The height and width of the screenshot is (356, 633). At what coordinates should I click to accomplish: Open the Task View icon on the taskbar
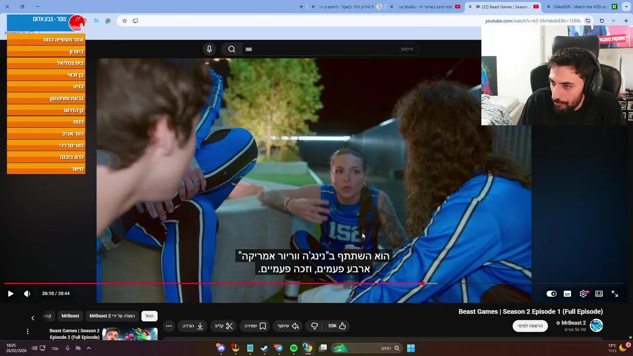click(323, 348)
